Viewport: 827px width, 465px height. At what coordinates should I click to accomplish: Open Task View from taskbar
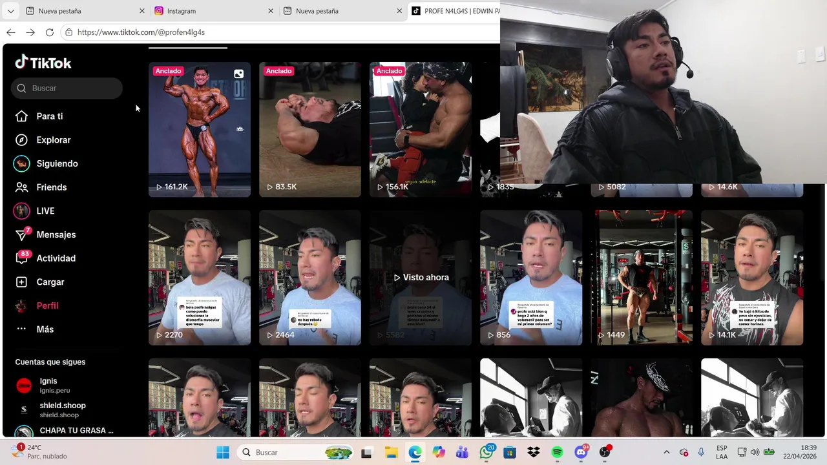[x=367, y=453]
